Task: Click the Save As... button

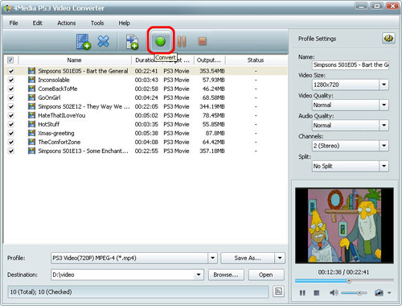Action: pyautogui.click(x=248, y=258)
